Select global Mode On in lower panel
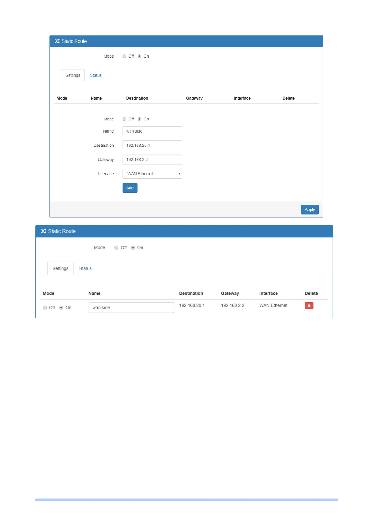 (x=133, y=247)
